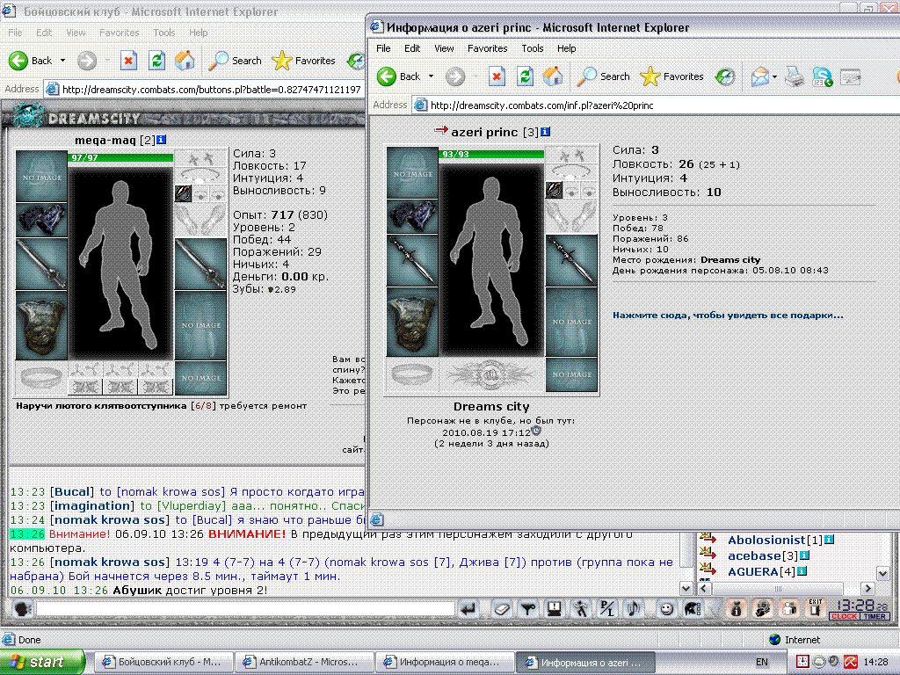Open the Favorites menu in the front window

(487, 49)
